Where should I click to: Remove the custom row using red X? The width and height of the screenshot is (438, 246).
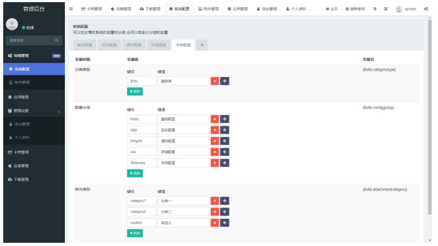[215, 222]
